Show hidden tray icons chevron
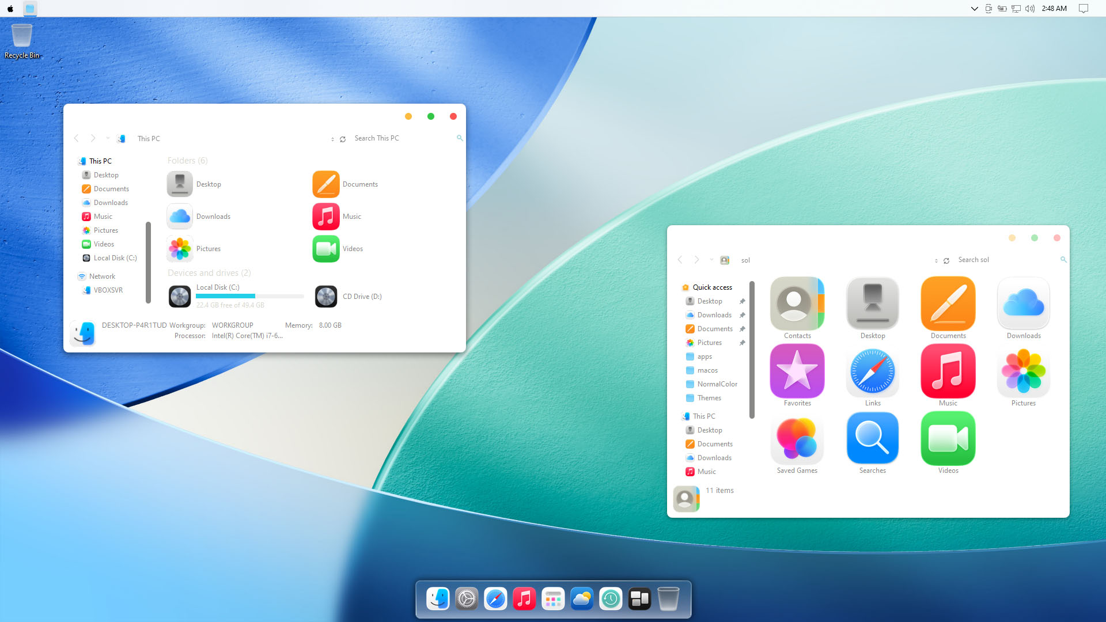Screen dimensions: 1106x622 tap(974, 9)
